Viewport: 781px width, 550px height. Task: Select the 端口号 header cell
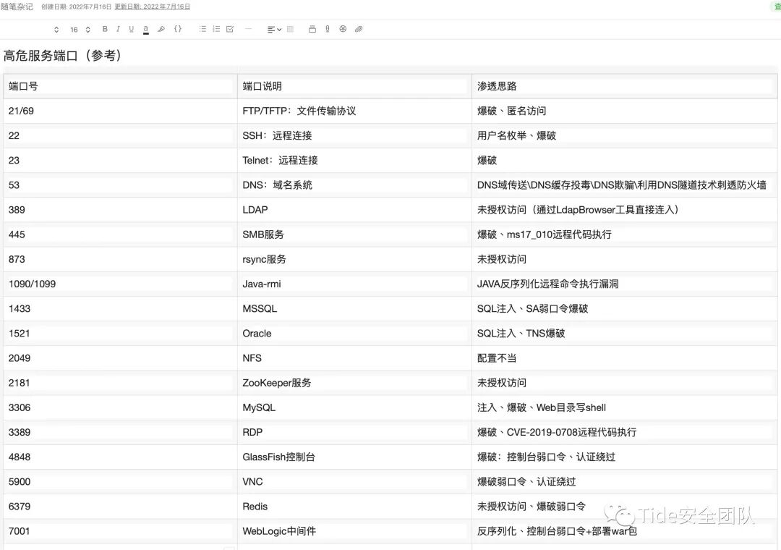click(x=120, y=86)
